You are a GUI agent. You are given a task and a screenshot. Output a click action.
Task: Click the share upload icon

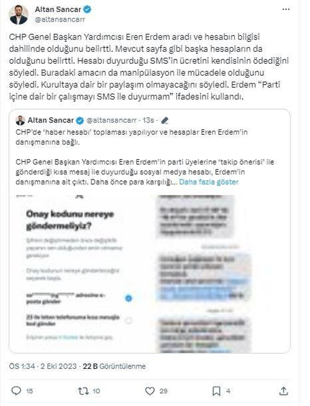coord(284,391)
